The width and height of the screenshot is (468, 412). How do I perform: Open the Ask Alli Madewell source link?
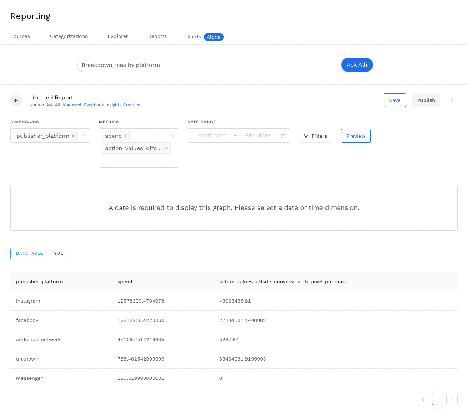(x=93, y=105)
